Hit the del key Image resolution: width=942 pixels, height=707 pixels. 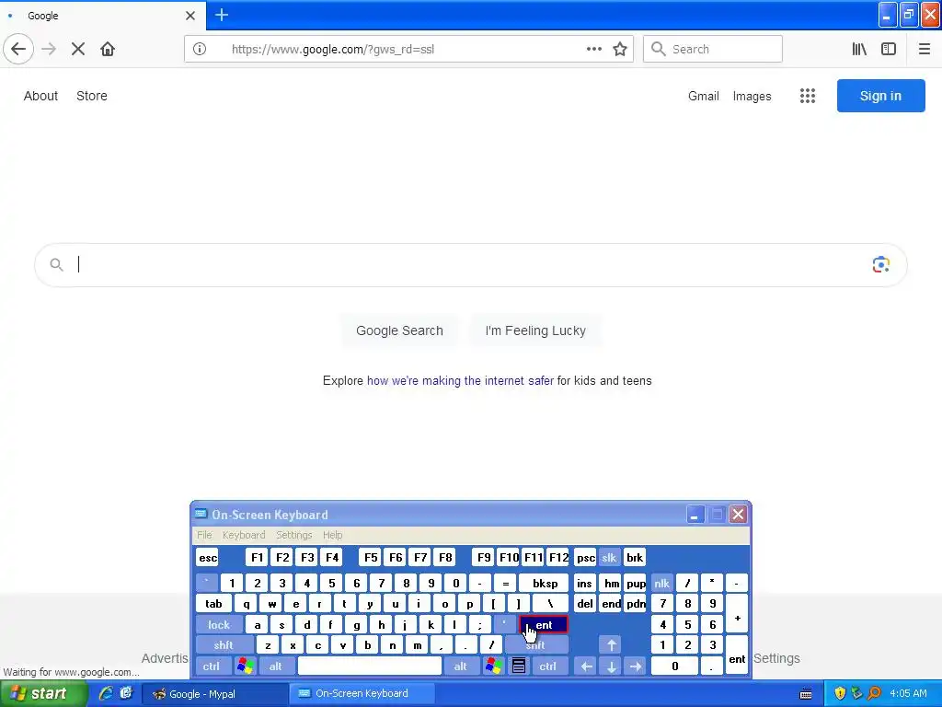(585, 604)
